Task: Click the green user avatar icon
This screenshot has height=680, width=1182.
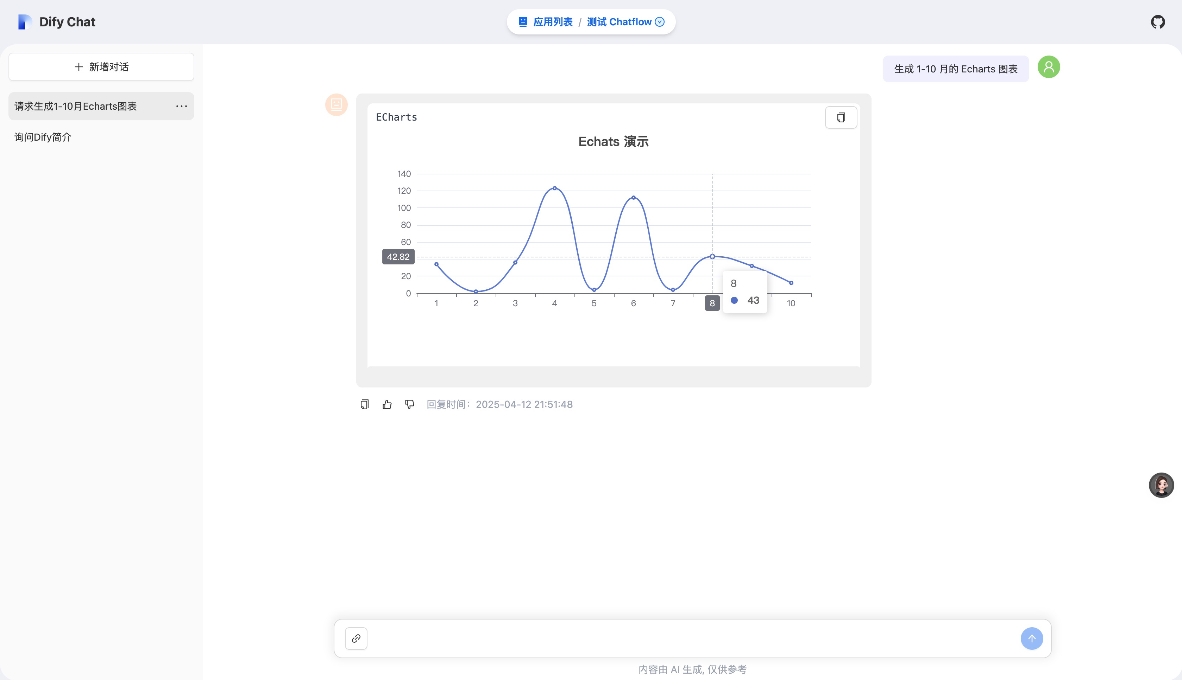Action: click(1048, 67)
